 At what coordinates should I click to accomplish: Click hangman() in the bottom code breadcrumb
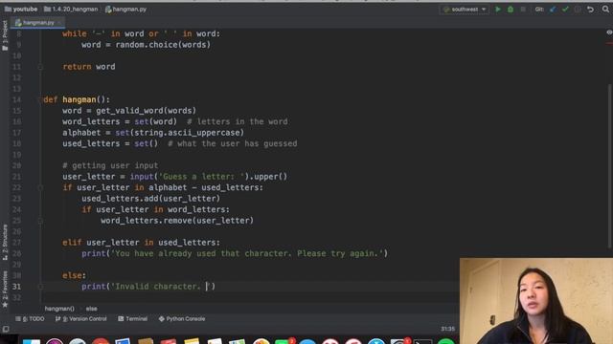pyautogui.click(x=59, y=309)
